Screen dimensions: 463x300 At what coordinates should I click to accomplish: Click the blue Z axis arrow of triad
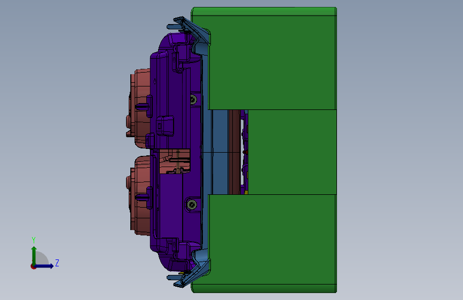point(45,266)
